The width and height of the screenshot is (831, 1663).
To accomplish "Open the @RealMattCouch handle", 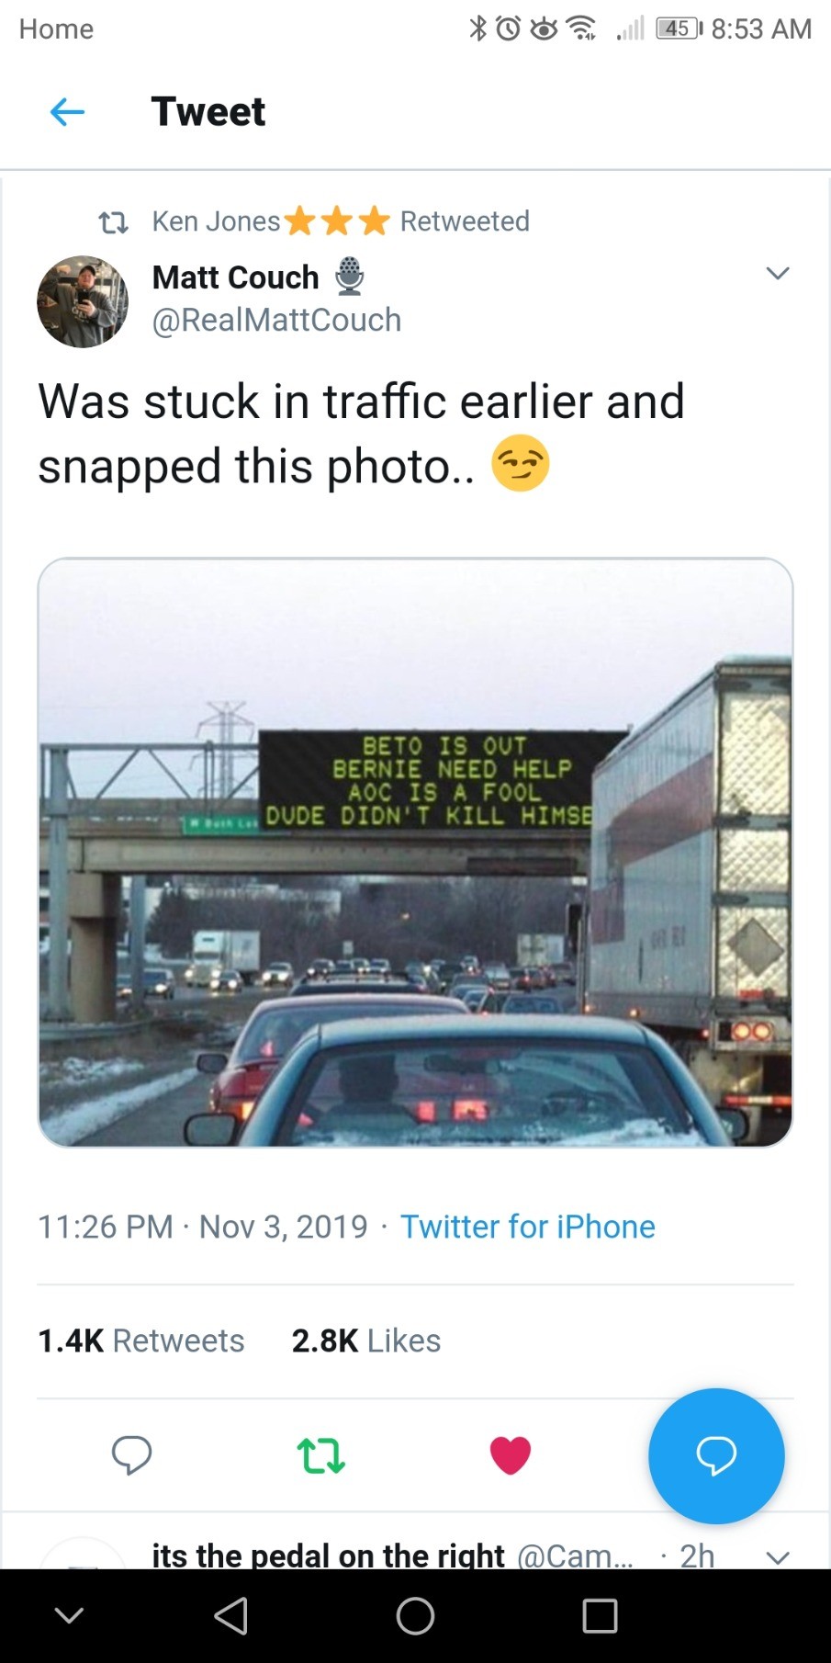I will [276, 320].
